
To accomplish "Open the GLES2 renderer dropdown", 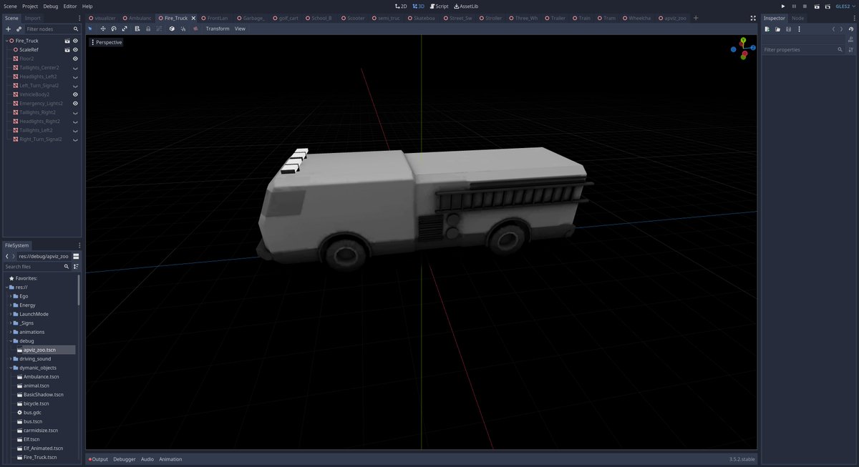I will click(845, 6).
